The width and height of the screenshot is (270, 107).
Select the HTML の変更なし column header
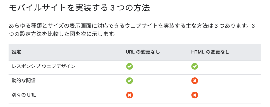click(210, 52)
